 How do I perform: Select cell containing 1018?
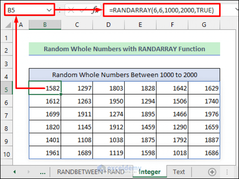click(x=172, y=152)
